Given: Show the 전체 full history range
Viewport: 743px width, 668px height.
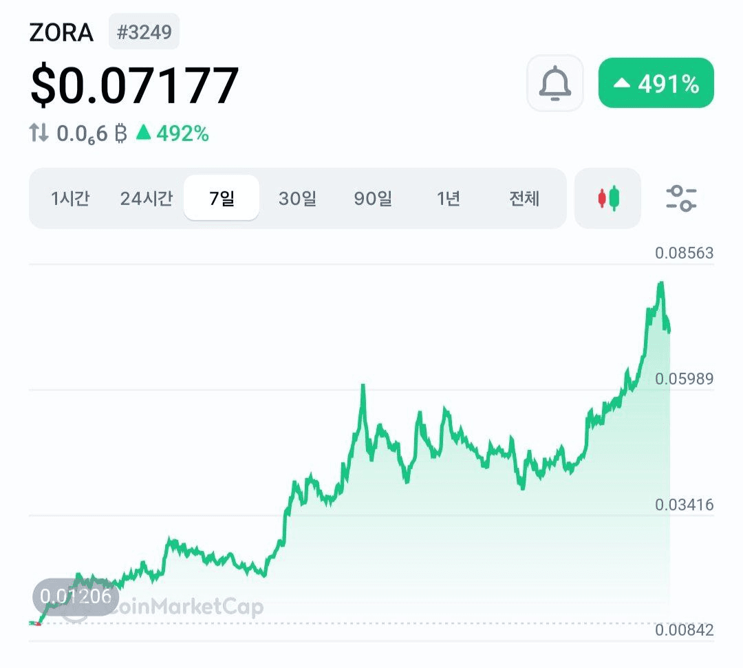Looking at the screenshot, I should [524, 199].
